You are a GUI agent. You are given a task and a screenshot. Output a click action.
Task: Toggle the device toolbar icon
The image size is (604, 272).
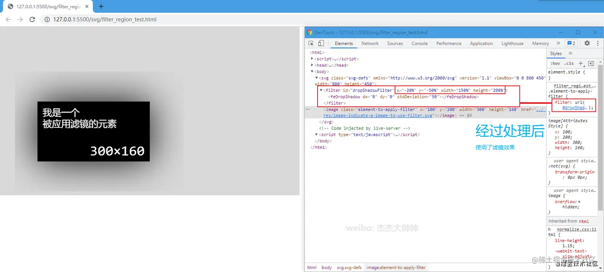click(321, 44)
